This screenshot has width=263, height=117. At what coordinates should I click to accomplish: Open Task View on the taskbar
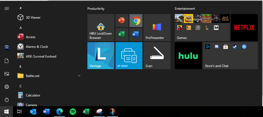click(19, 112)
